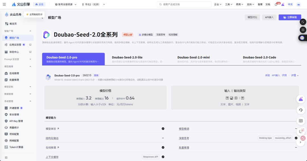Open 应用实验室 in sidebar
Image resolution: width=307 pixels, height=161 pixels.
(15, 45)
